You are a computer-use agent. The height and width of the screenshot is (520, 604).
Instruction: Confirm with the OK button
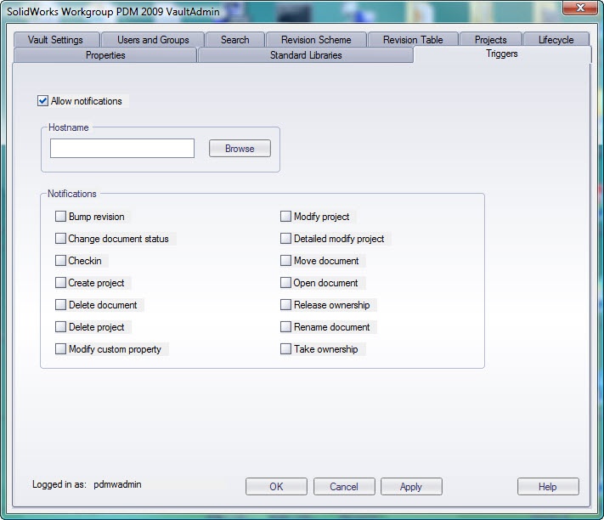click(x=276, y=487)
